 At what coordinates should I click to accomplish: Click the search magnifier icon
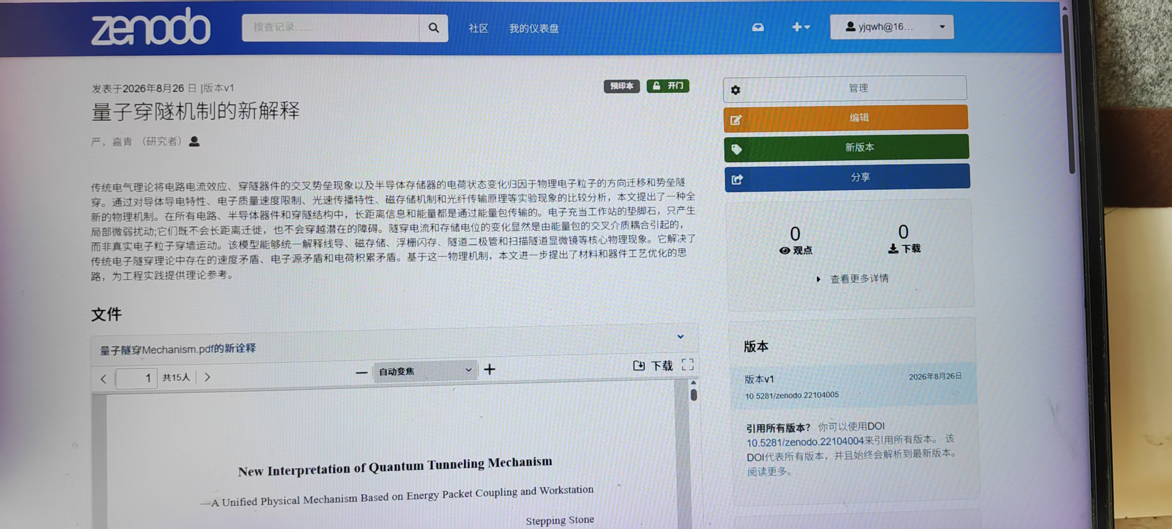[x=433, y=28]
